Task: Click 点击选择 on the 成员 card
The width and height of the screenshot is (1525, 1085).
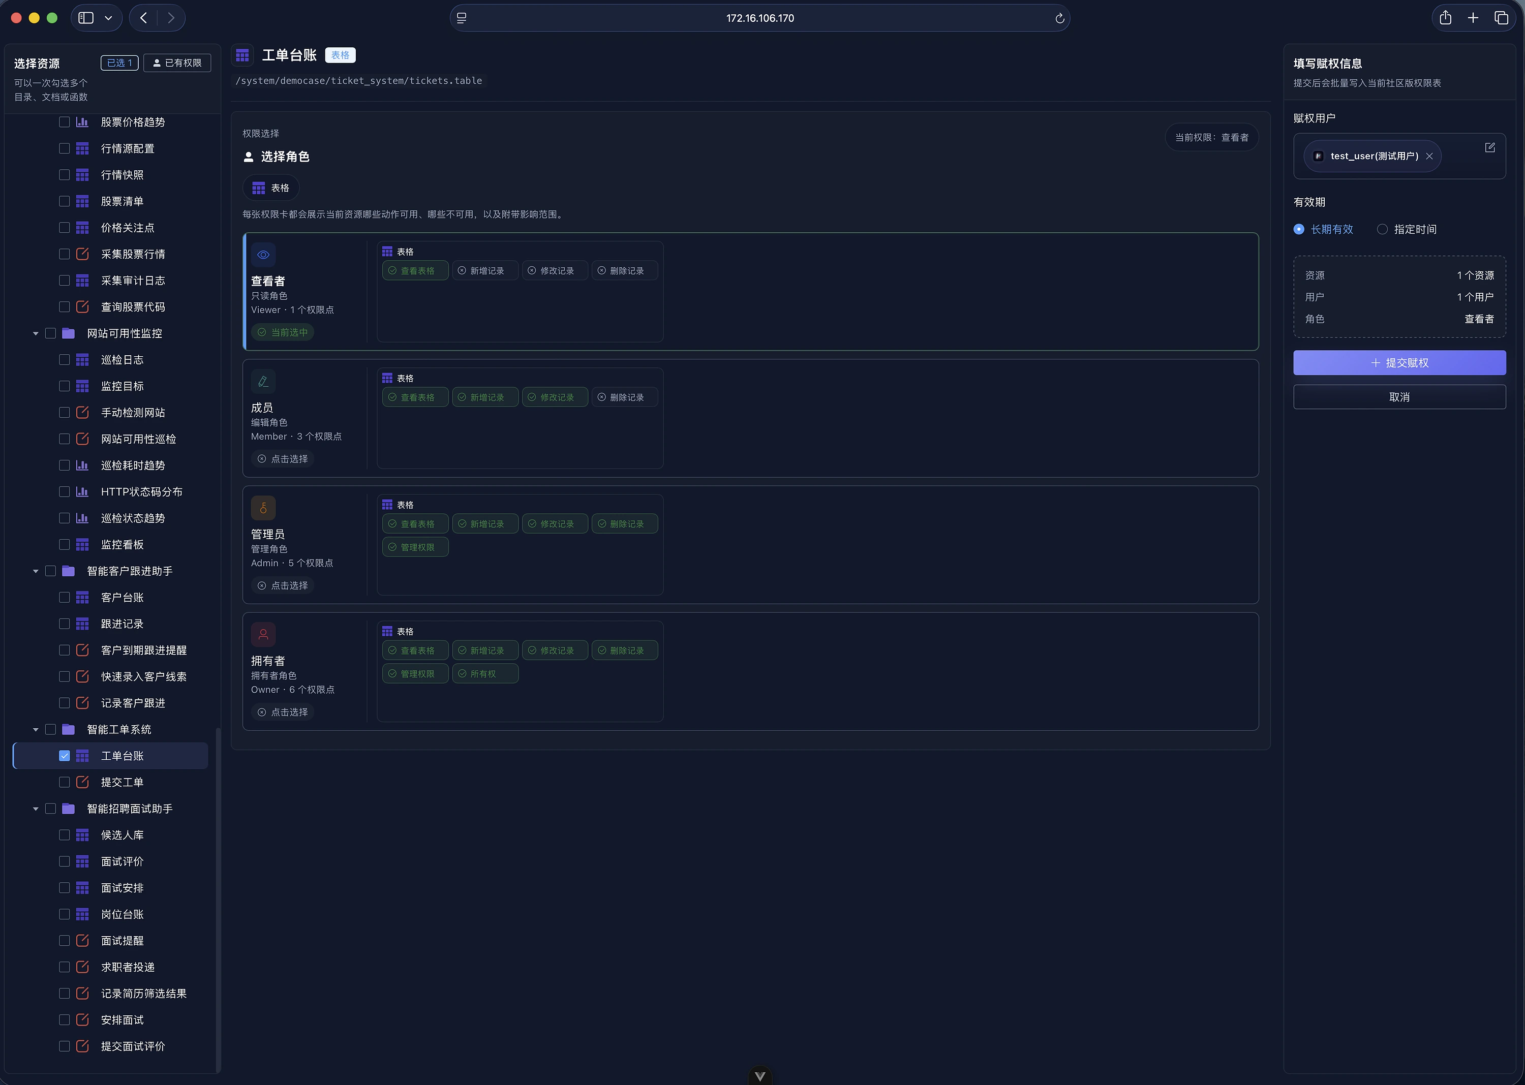Action: pos(283,459)
